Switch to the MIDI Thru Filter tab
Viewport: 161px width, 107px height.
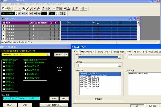coord(104,52)
